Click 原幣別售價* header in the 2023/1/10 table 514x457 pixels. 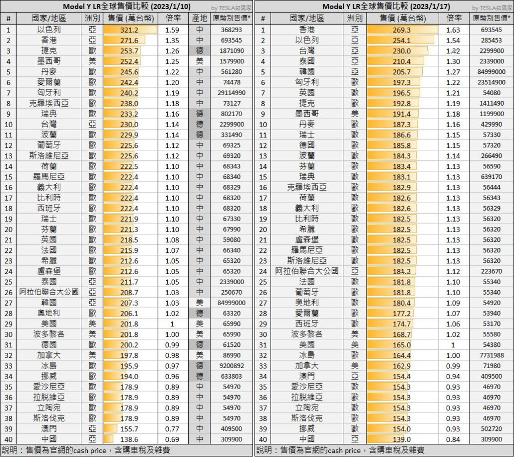[x=231, y=18]
